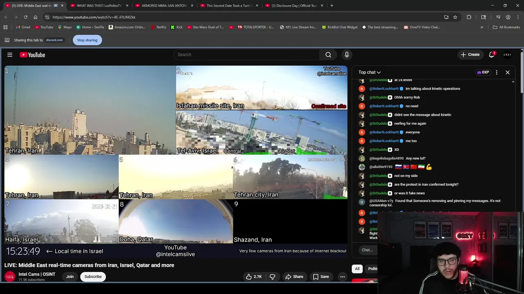Switch to the WHAT WAS THIS?! LosPollosTV tab
This screenshot has width=524, height=294.
click(x=99, y=6)
